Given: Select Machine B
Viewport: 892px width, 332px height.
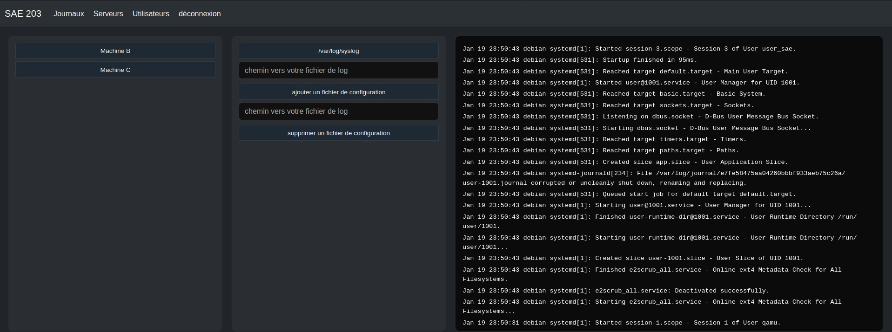Looking at the screenshot, I should tap(115, 51).
